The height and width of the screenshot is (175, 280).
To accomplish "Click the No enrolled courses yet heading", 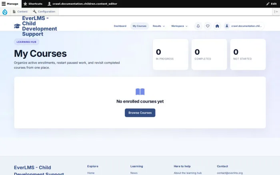I will pos(140,101).
